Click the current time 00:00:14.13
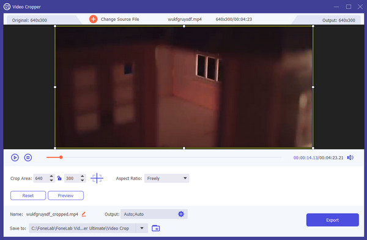This screenshot has width=367, height=240. pyautogui.click(x=305, y=158)
